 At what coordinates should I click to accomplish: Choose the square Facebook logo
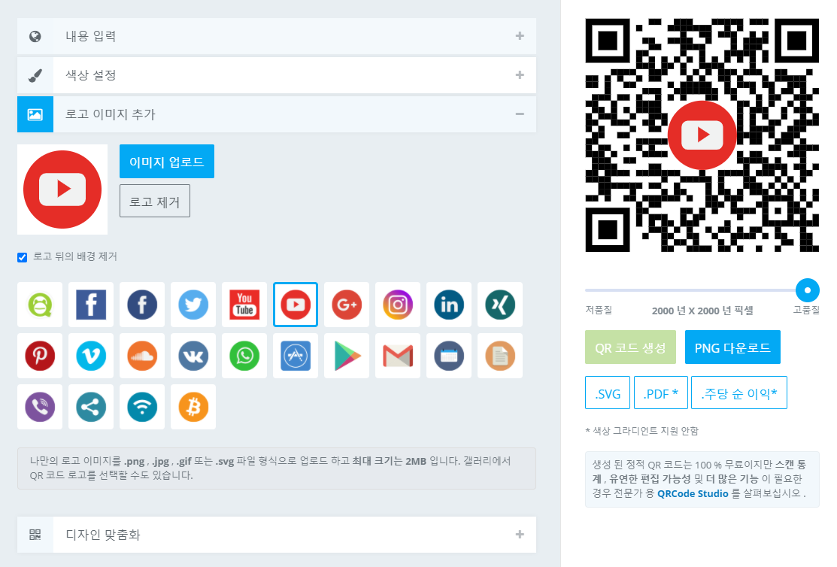(91, 305)
